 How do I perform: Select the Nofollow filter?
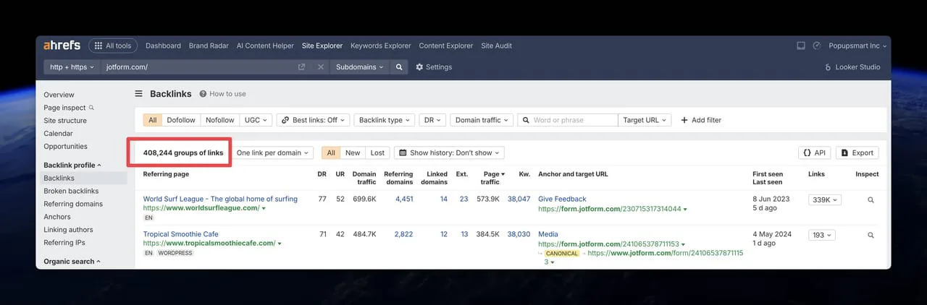220,120
